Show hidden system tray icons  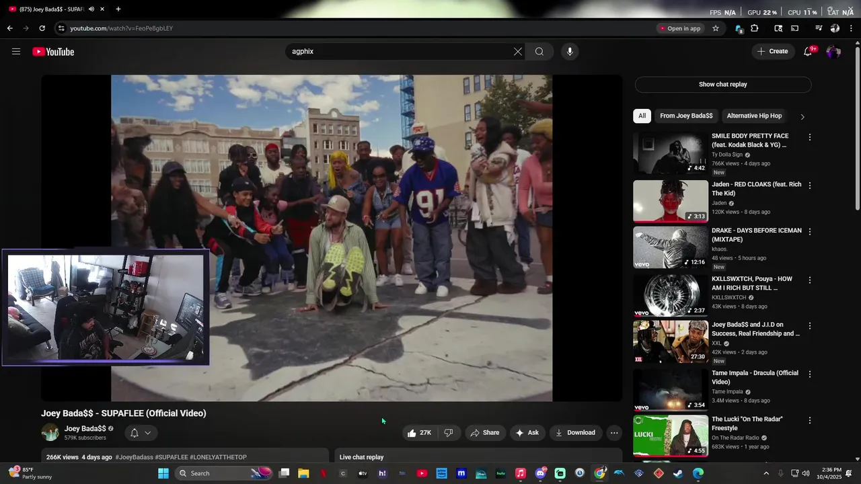pos(766,473)
